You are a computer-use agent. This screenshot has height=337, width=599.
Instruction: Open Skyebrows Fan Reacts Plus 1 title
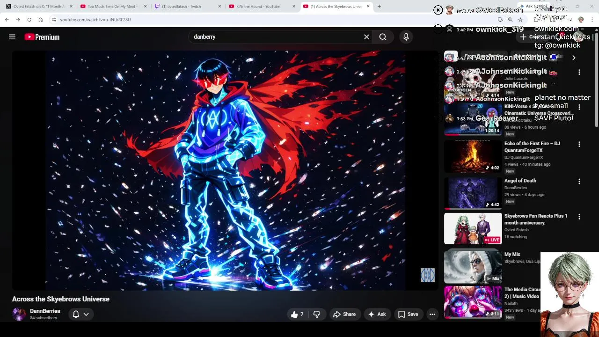(x=536, y=220)
